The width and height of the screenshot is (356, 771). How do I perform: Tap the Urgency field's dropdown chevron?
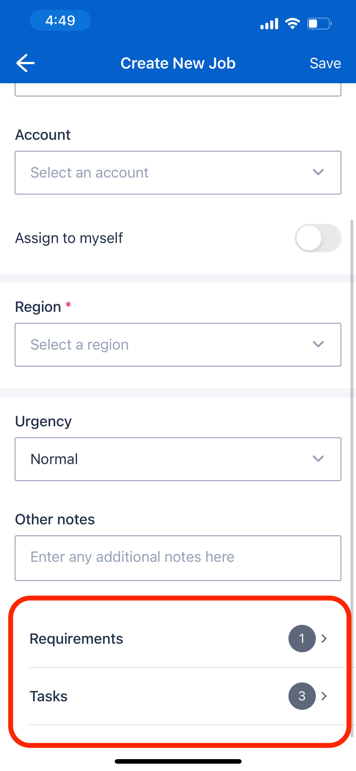pos(318,459)
